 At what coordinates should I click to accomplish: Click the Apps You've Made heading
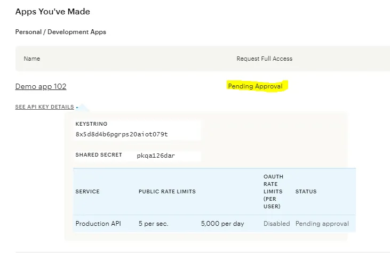pos(52,11)
